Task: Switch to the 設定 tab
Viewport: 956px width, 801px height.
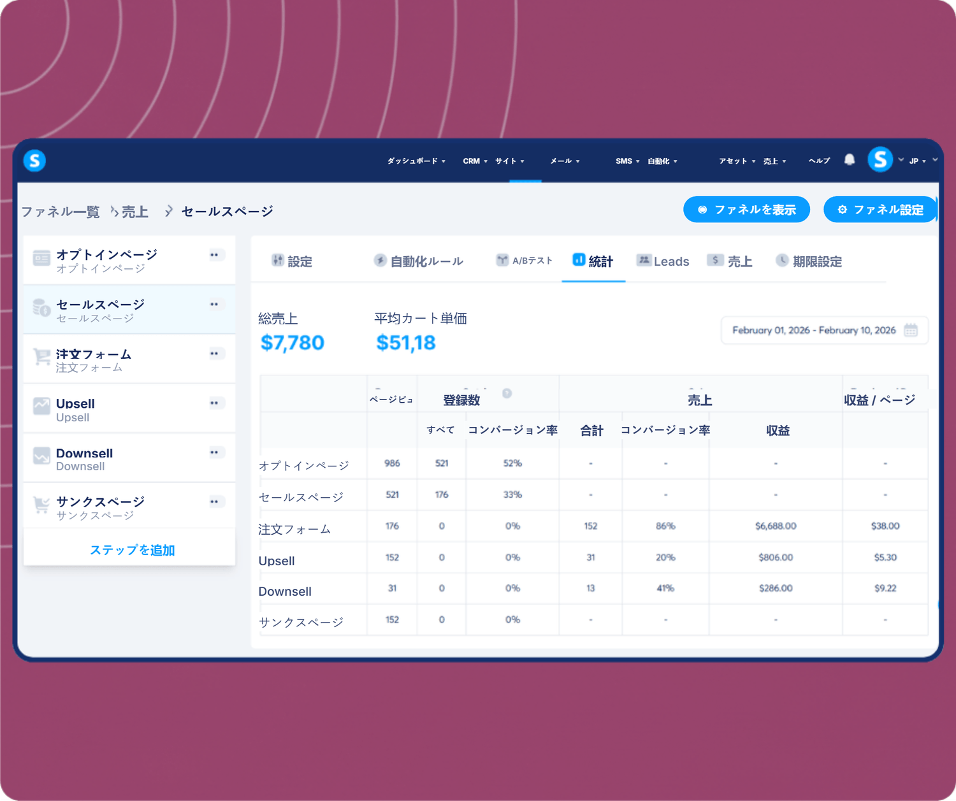Action: tap(292, 261)
